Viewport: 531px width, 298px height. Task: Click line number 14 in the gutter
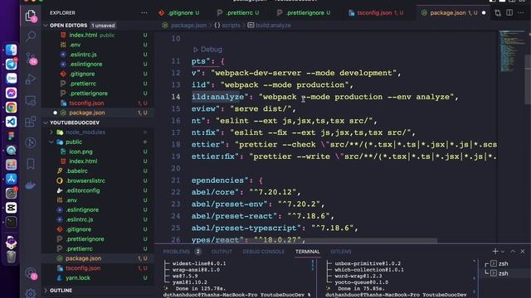click(175, 97)
